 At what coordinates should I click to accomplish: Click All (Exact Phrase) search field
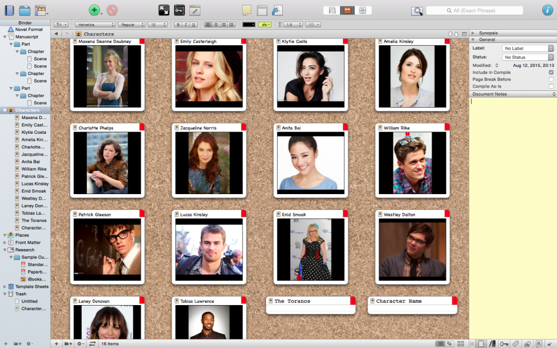click(474, 11)
